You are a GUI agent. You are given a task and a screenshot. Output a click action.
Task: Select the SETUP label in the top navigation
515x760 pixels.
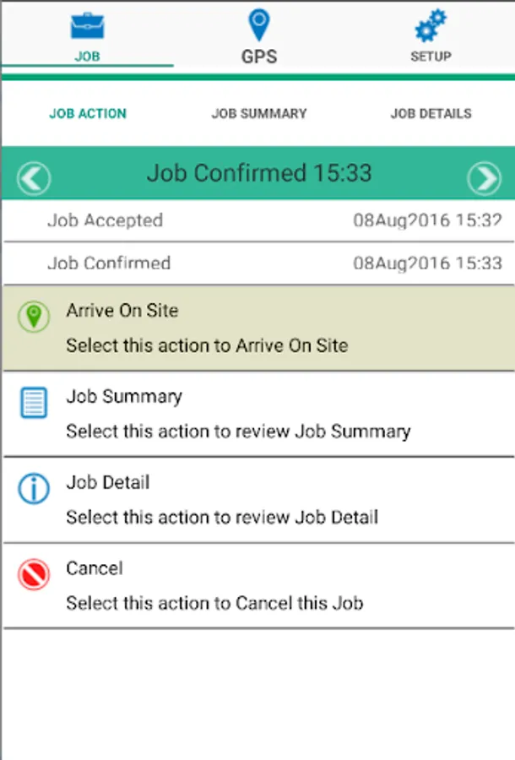coord(431,57)
